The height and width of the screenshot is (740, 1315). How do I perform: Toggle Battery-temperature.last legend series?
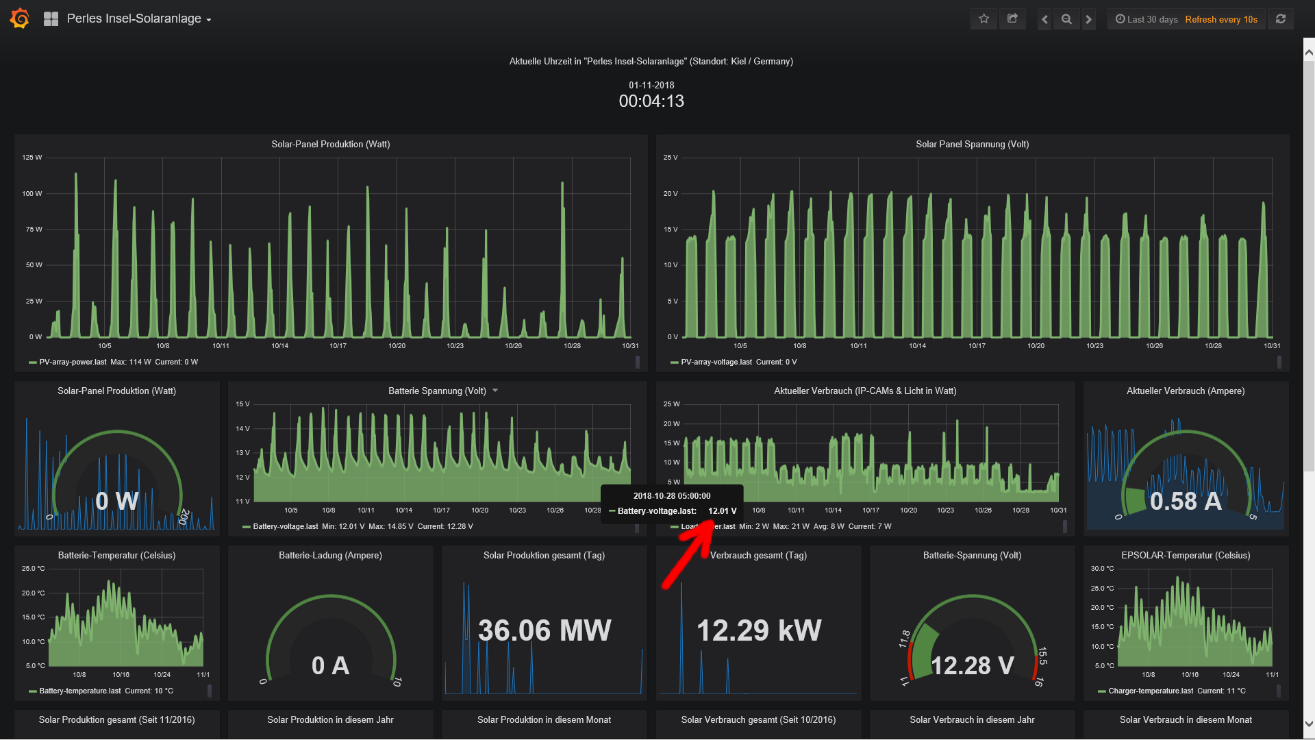coord(80,691)
